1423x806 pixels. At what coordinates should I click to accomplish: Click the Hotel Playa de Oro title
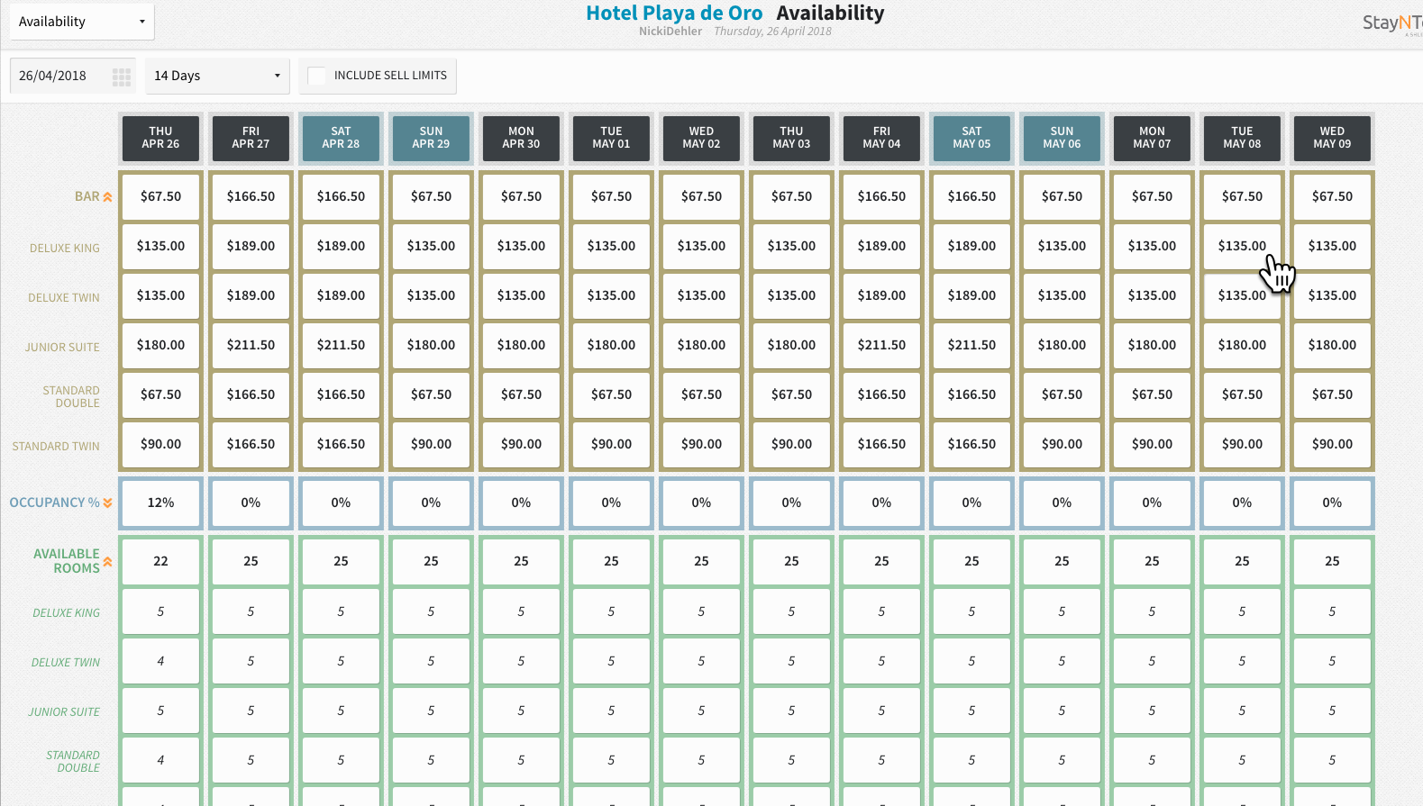click(674, 13)
